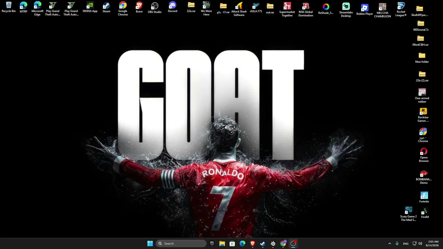Select the BOMBANA... Demo shortcut
443x249 pixels.
(424, 177)
